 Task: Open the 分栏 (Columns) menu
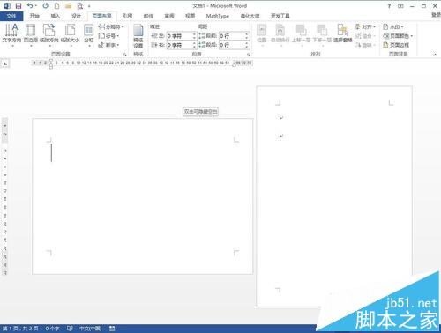[x=88, y=34]
